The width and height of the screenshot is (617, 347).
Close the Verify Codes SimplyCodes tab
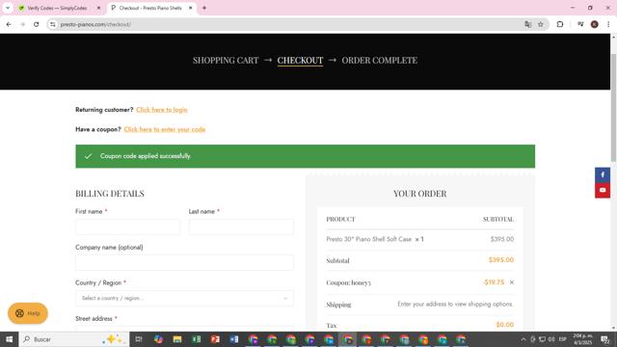(98, 8)
